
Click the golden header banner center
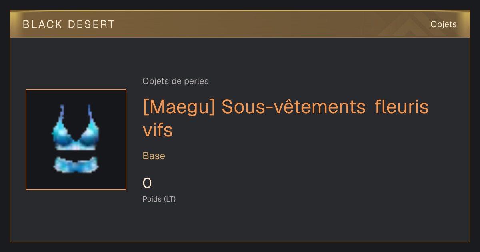[x=240, y=24]
